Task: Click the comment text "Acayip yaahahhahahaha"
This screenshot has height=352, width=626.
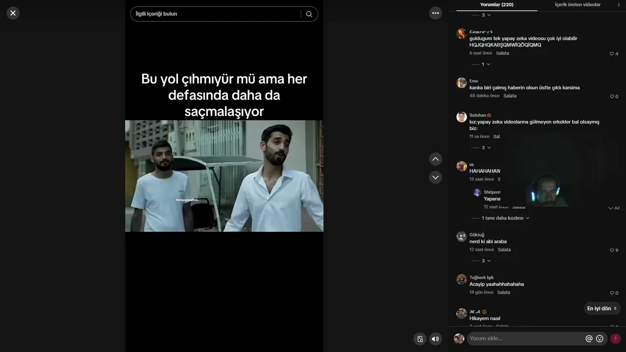Action: coord(497,284)
